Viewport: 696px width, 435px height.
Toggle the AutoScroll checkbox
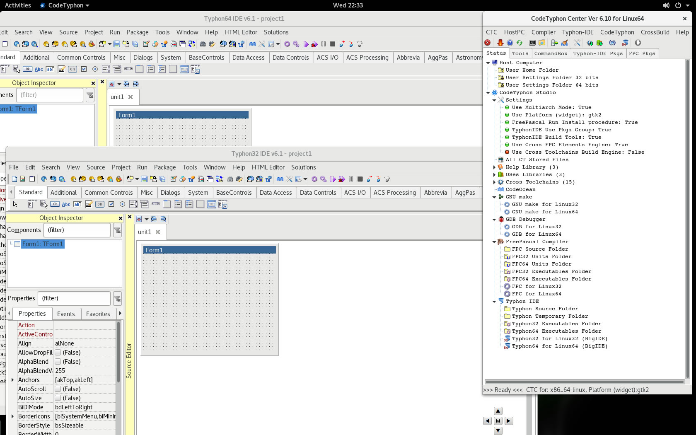coord(58,389)
